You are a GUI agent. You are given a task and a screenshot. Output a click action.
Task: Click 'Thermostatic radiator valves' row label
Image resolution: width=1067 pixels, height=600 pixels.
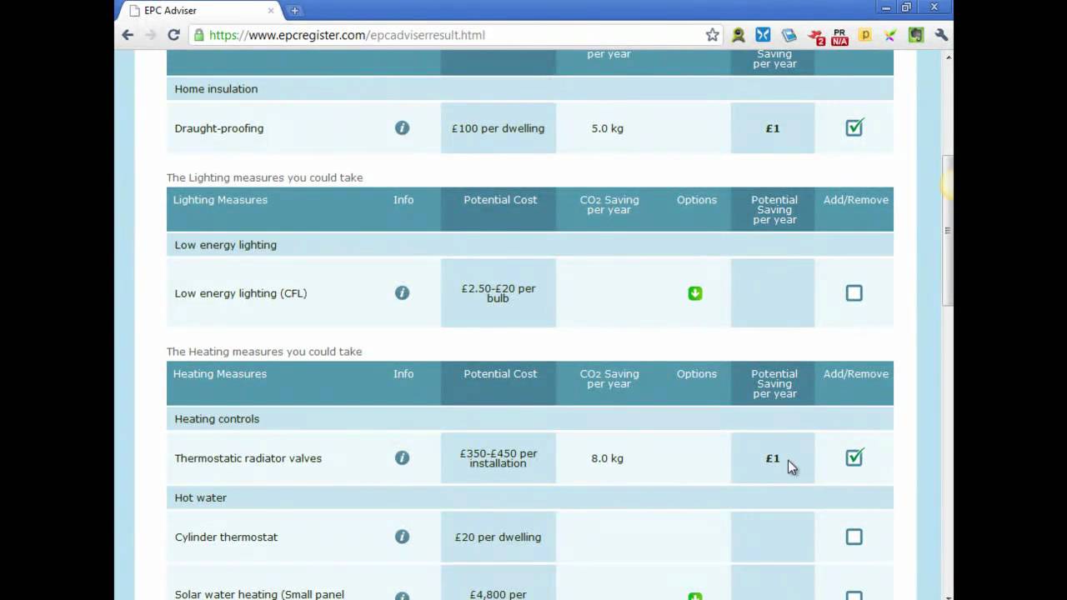[x=248, y=458]
